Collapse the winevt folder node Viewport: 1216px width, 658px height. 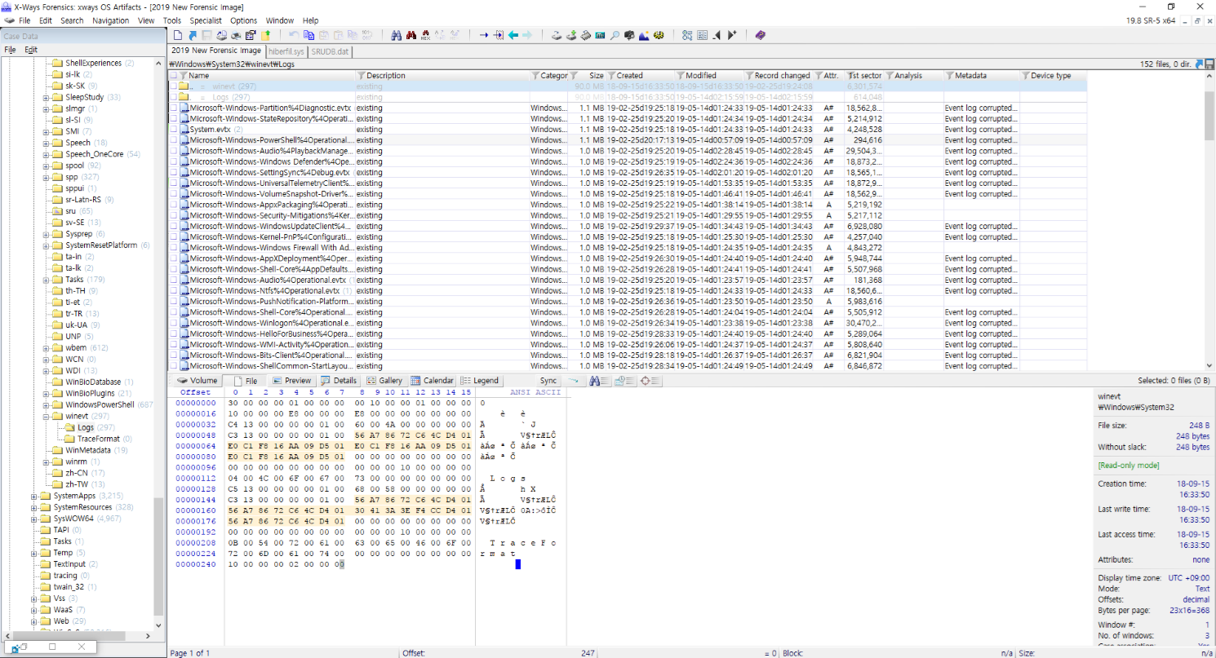(46, 417)
